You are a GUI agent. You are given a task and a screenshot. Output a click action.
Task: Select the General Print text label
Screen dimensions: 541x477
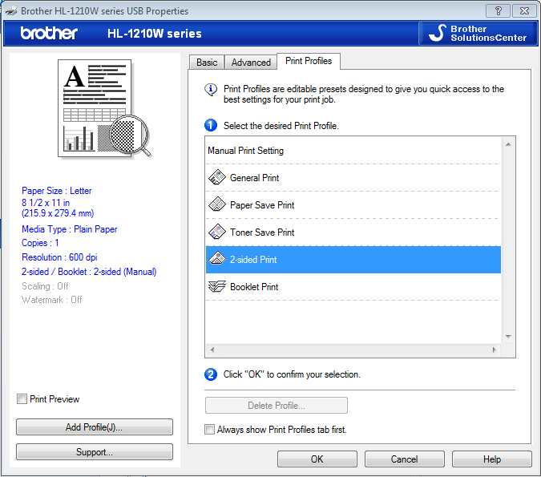(255, 178)
